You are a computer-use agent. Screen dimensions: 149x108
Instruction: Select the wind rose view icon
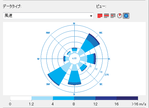126,16
